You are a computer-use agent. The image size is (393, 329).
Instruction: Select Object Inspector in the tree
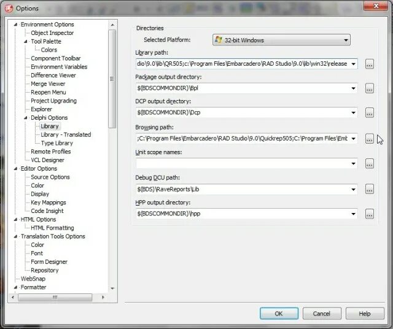point(52,33)
